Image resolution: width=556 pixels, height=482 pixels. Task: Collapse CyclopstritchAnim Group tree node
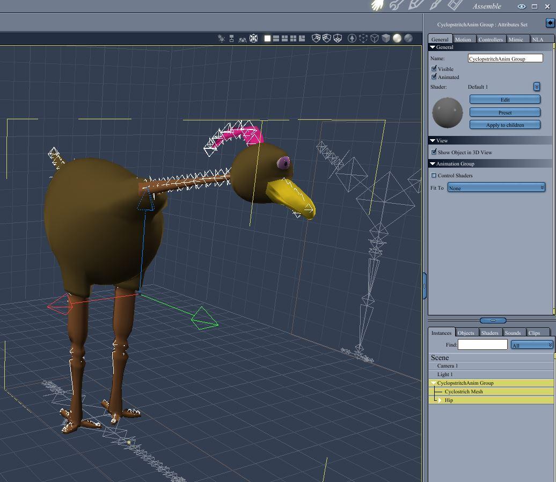(433, 383)
